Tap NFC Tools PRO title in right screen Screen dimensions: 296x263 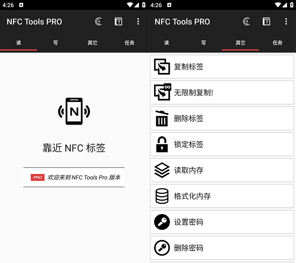click(x=183, y=22)
